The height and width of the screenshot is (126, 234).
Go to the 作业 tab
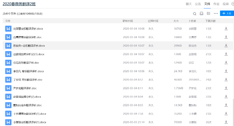pyautogui.click(x=216, y=4)
